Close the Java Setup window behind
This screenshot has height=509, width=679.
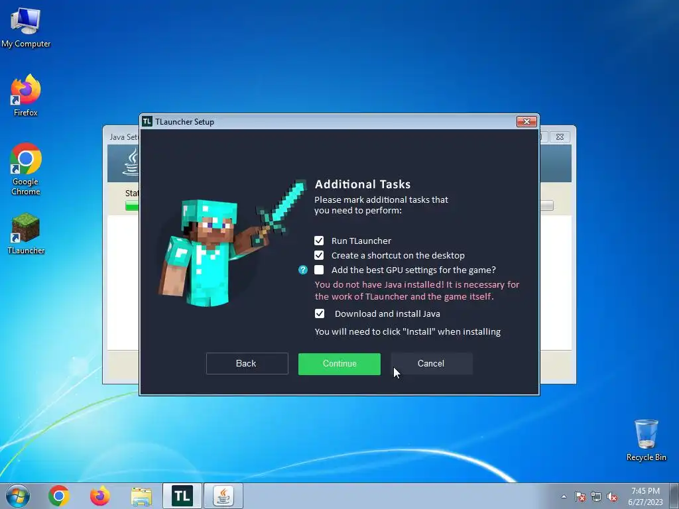coord(560,137)
